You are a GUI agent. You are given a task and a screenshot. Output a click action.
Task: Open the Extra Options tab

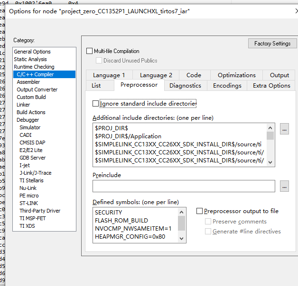[x=271, y=85]
